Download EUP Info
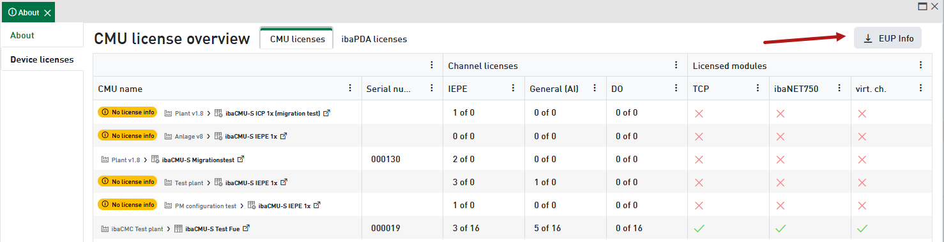The image size is (944, 242). pyautogui.click(x=888, y=38)
